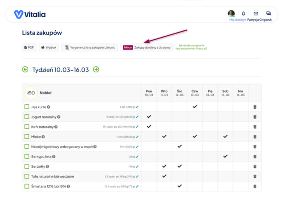Click Frisco Zakupy do diety z dostawą
This screenshot has width=282, height=199.
point(147,47)
